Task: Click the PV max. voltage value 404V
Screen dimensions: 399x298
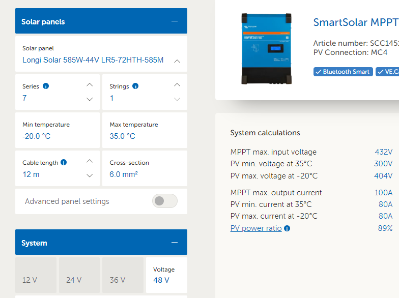Action: coord(383,176)
